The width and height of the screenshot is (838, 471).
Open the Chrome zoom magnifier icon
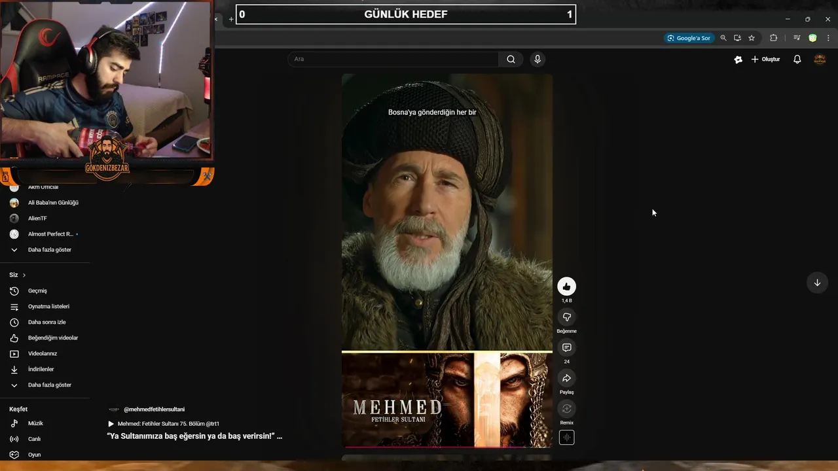pyautogui.click(x=723, y=38)
